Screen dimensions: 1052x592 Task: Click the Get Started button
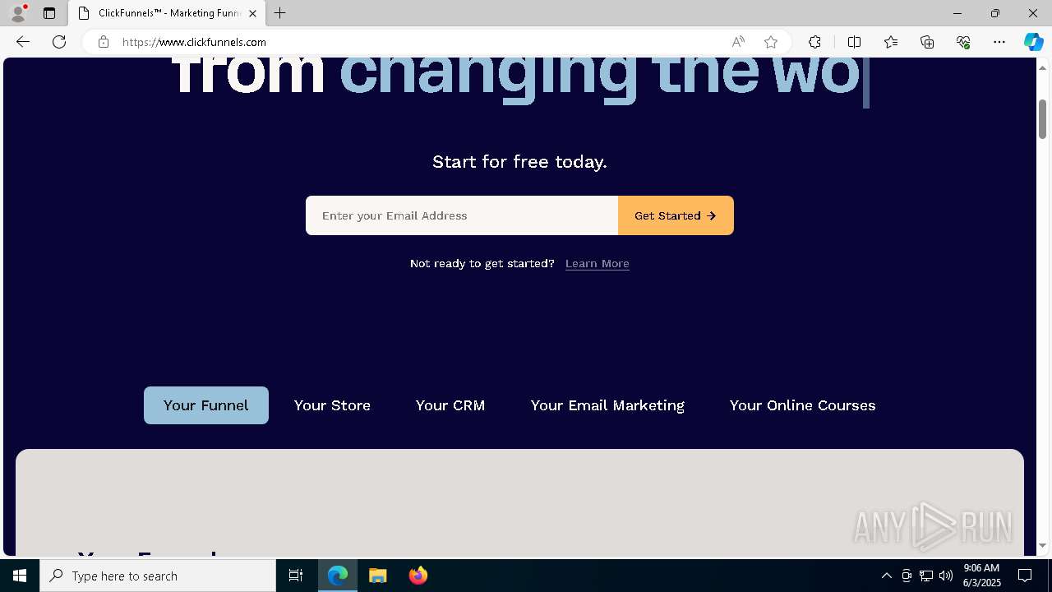click(676, 215)
